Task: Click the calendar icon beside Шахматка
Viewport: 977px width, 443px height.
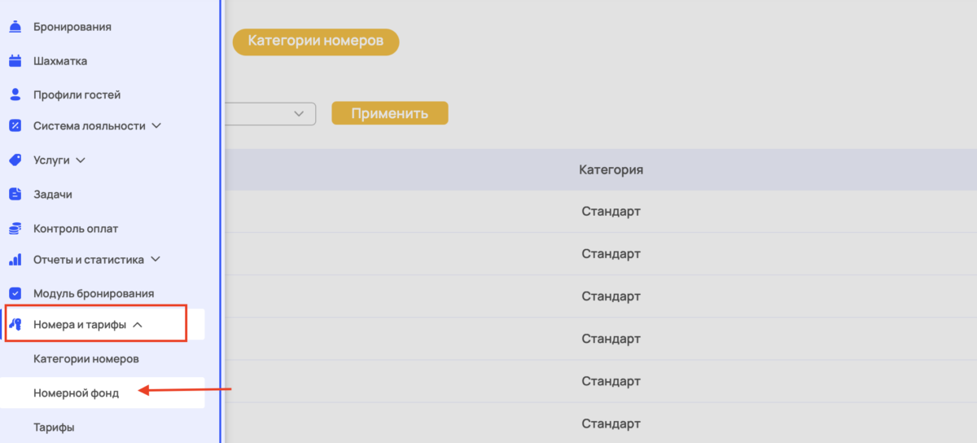Action: (x=15, y=61)
